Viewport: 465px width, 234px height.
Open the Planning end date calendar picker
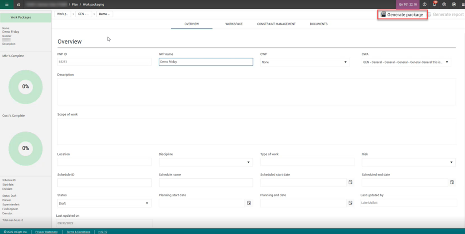point(350,203)
